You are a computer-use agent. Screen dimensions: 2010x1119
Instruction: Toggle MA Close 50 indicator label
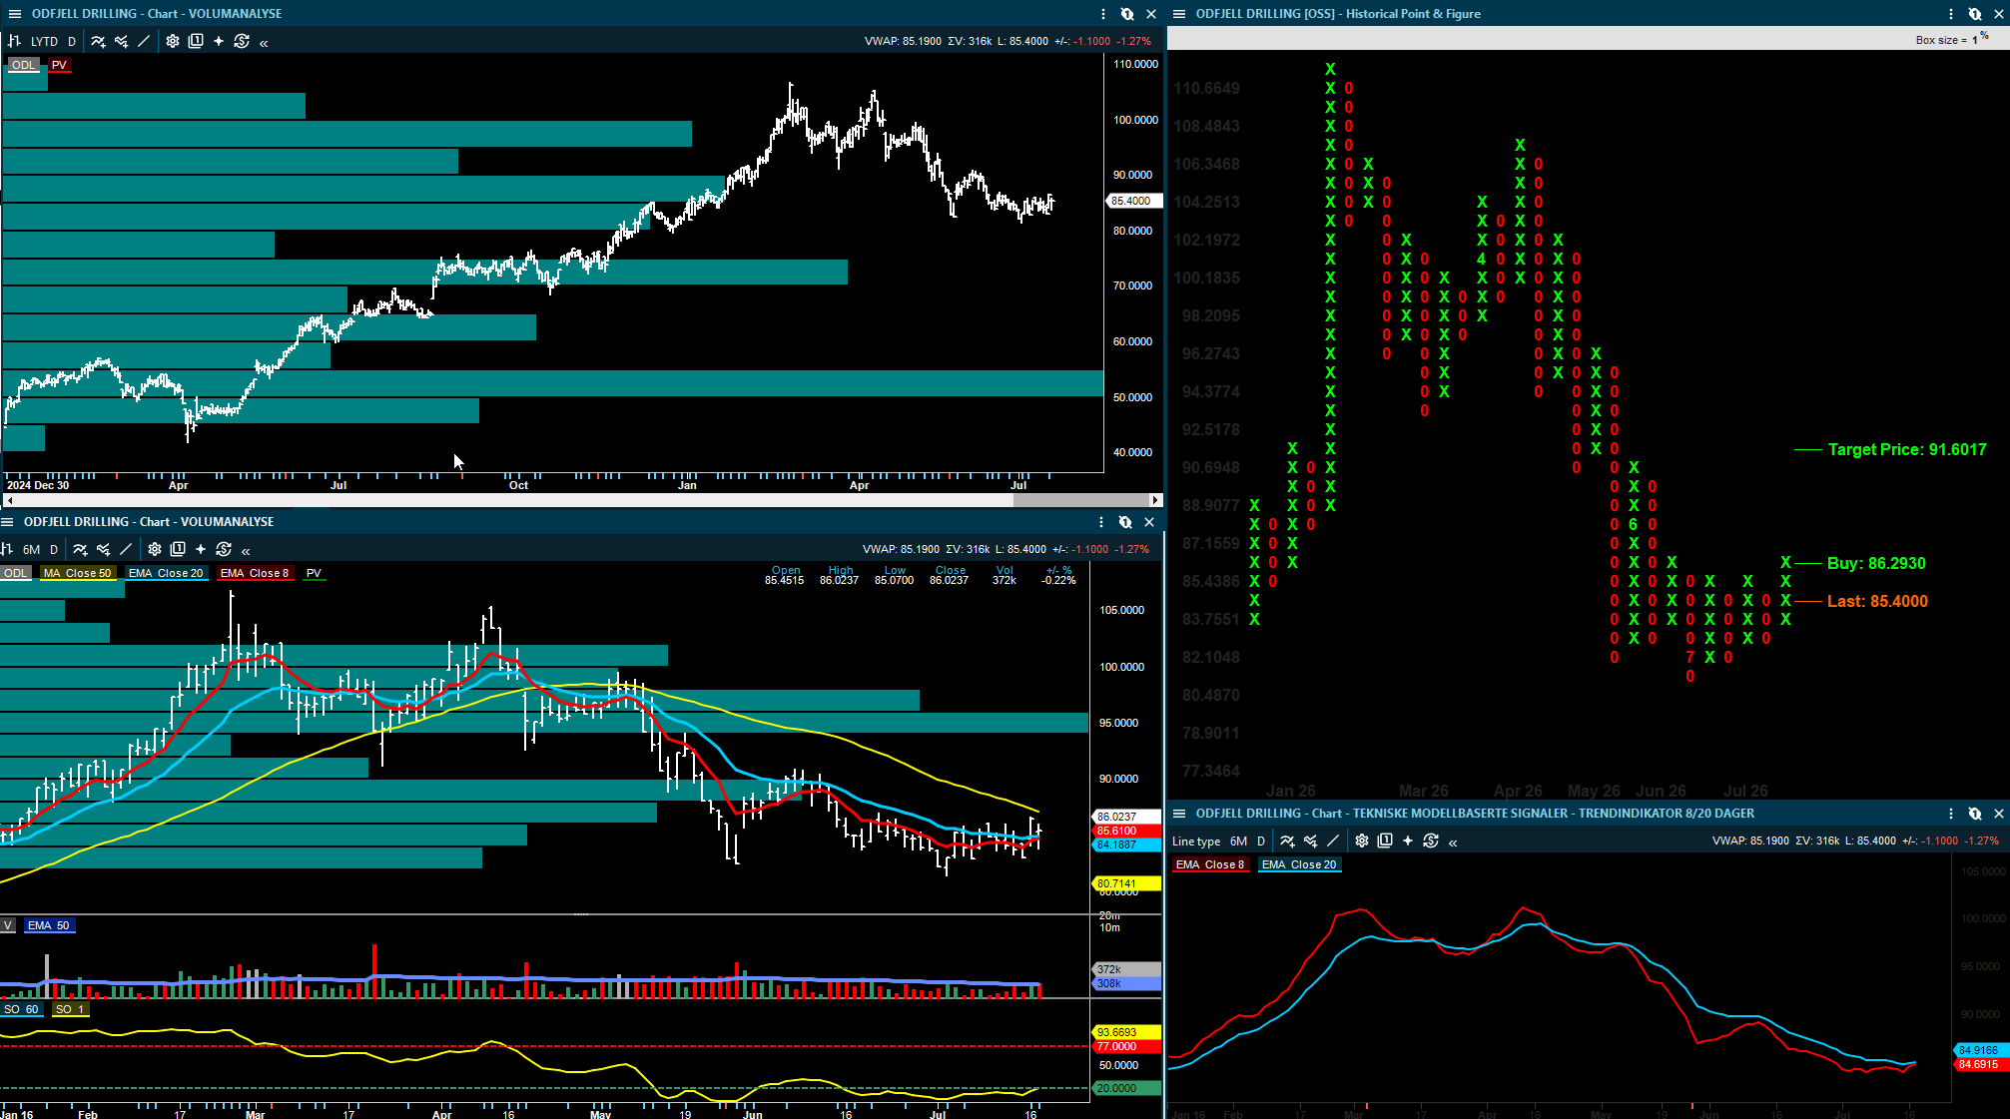pyautogui.click(x=77, y=573)
